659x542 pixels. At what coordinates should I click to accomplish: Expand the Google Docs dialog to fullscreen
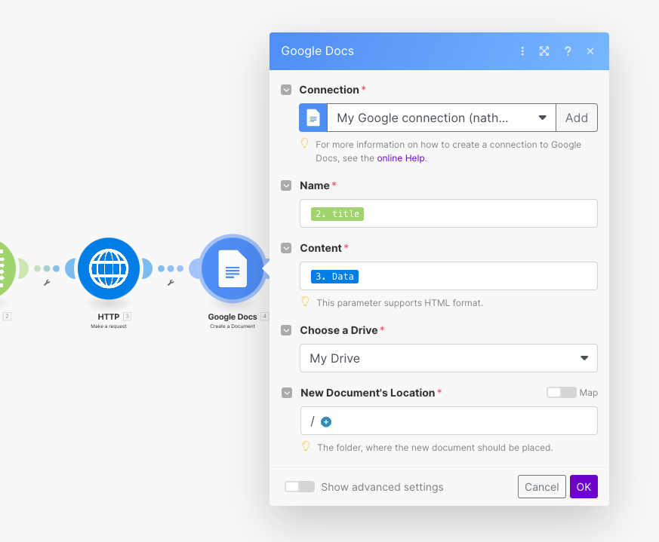(544, 51)
